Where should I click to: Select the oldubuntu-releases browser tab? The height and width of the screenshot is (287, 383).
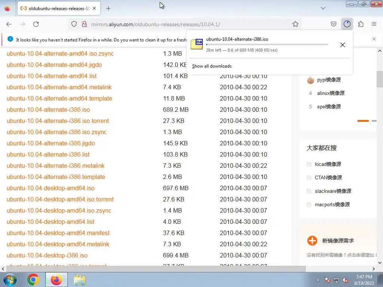point(59,9)
